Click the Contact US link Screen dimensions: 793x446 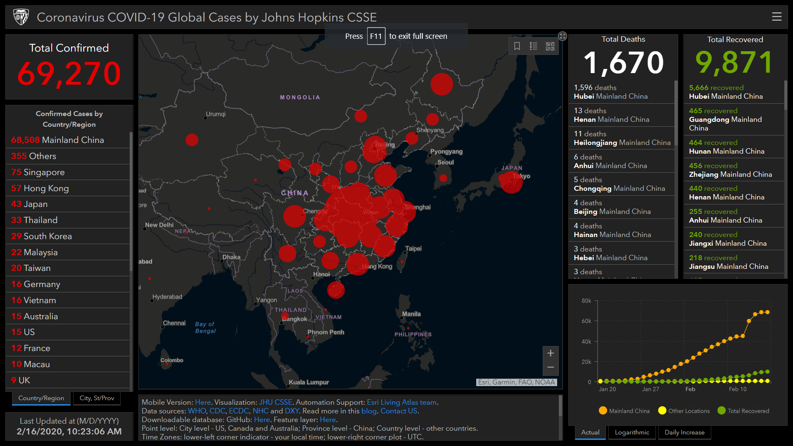click(399, 411)
